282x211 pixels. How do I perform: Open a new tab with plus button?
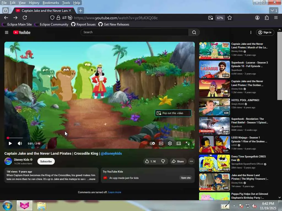click(81, 11)
